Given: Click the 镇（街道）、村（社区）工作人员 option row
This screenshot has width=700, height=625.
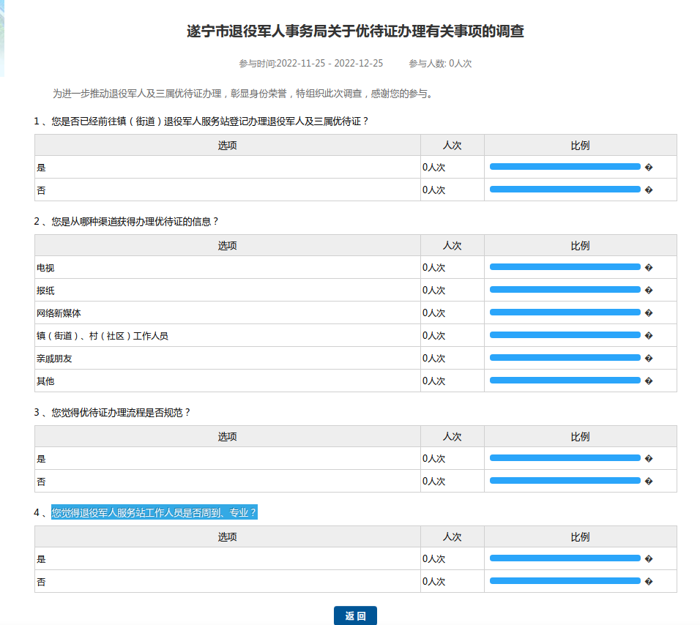Looking at the screenshot, I should click(x=103, y=336).
